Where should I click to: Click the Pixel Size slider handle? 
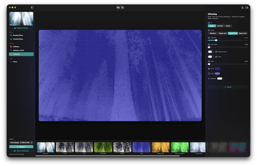click(216, 40)
